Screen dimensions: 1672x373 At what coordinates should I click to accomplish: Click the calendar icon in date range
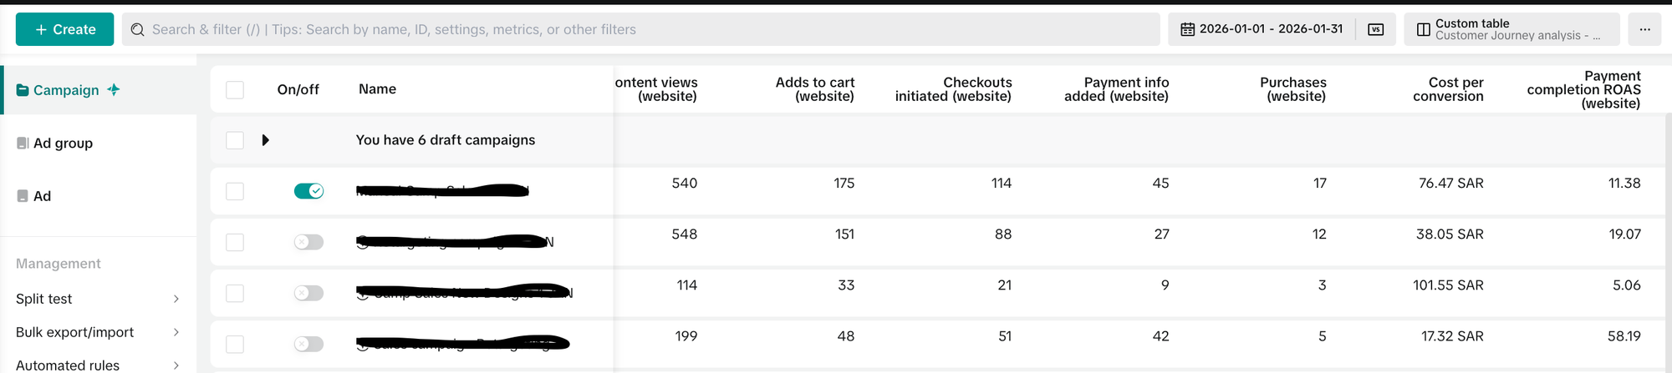pyautogui.click(x=1187, y=29)
